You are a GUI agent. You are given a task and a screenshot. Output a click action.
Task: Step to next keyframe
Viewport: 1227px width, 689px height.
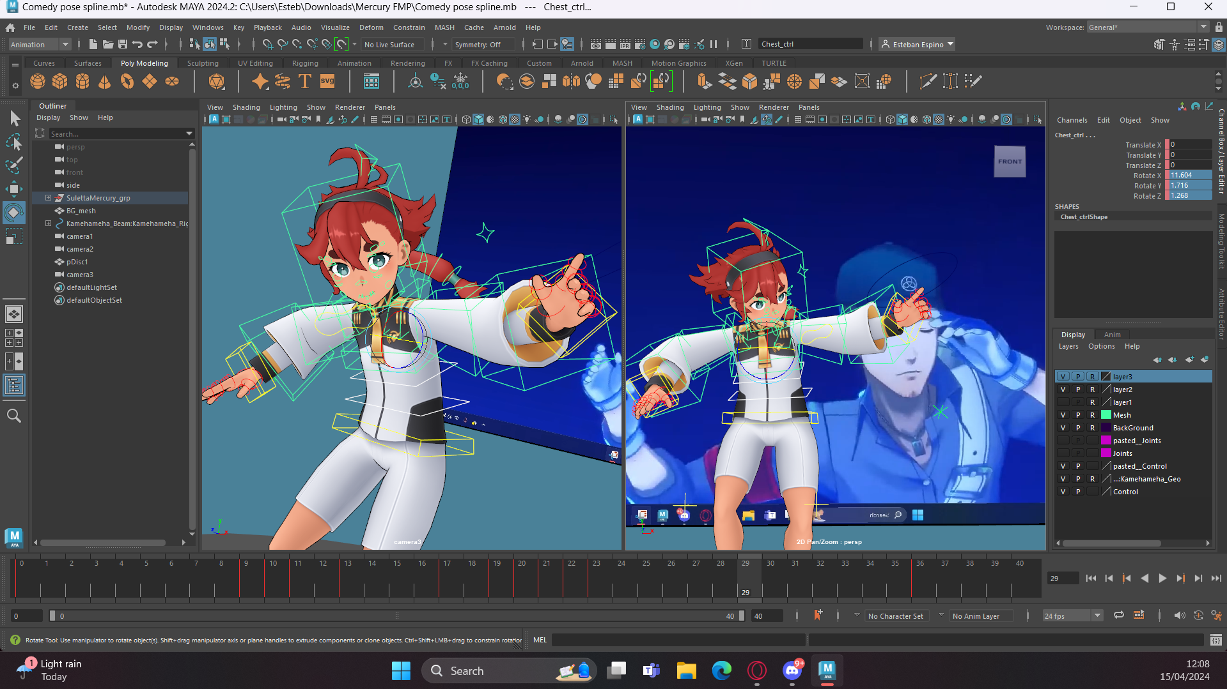pyautogui.click(x=1180, y=579)
